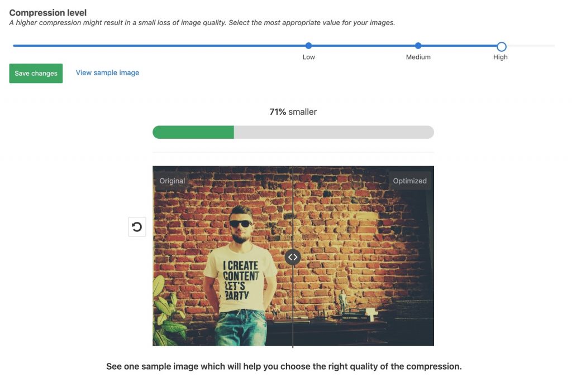Click the circular reset arrow icon
This screenshot has width=572, height=383.
point(137,227)
